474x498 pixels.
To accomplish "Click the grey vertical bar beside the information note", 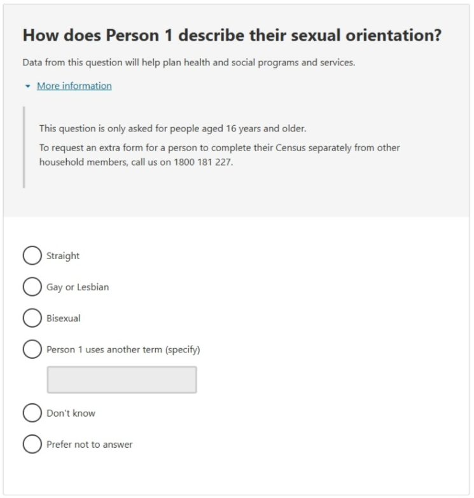I will click(24, 147).
